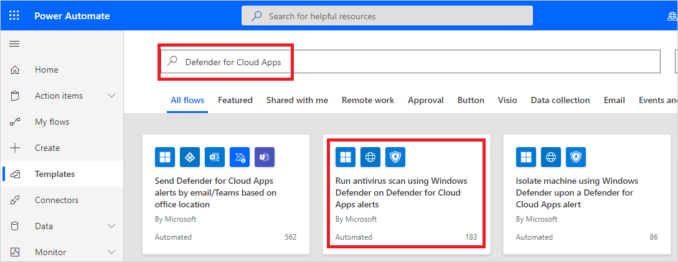Click shield icon on Isolate machine card
678x262 pixels.
coord(576,157)
